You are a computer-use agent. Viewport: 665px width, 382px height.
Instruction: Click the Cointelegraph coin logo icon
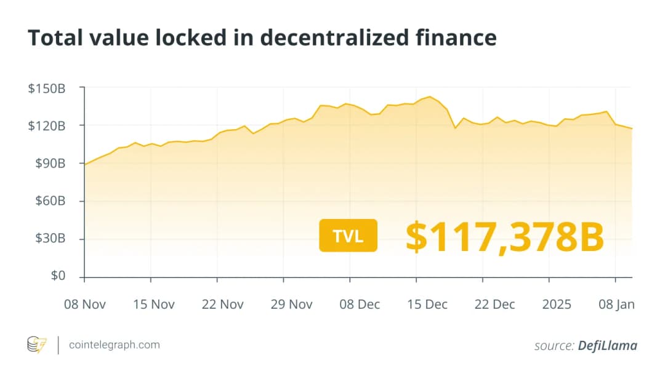point(37,345)
